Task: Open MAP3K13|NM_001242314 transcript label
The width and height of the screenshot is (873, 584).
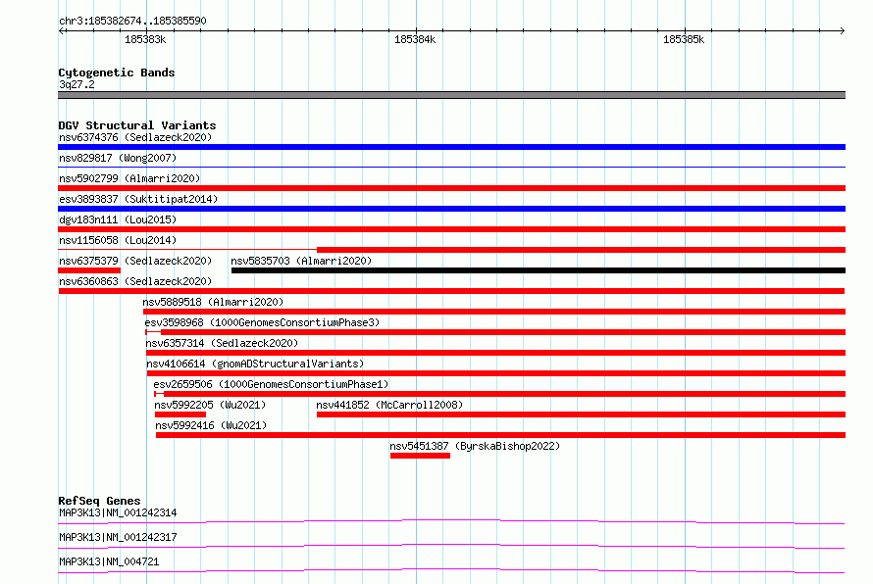Action: [118, 512]
